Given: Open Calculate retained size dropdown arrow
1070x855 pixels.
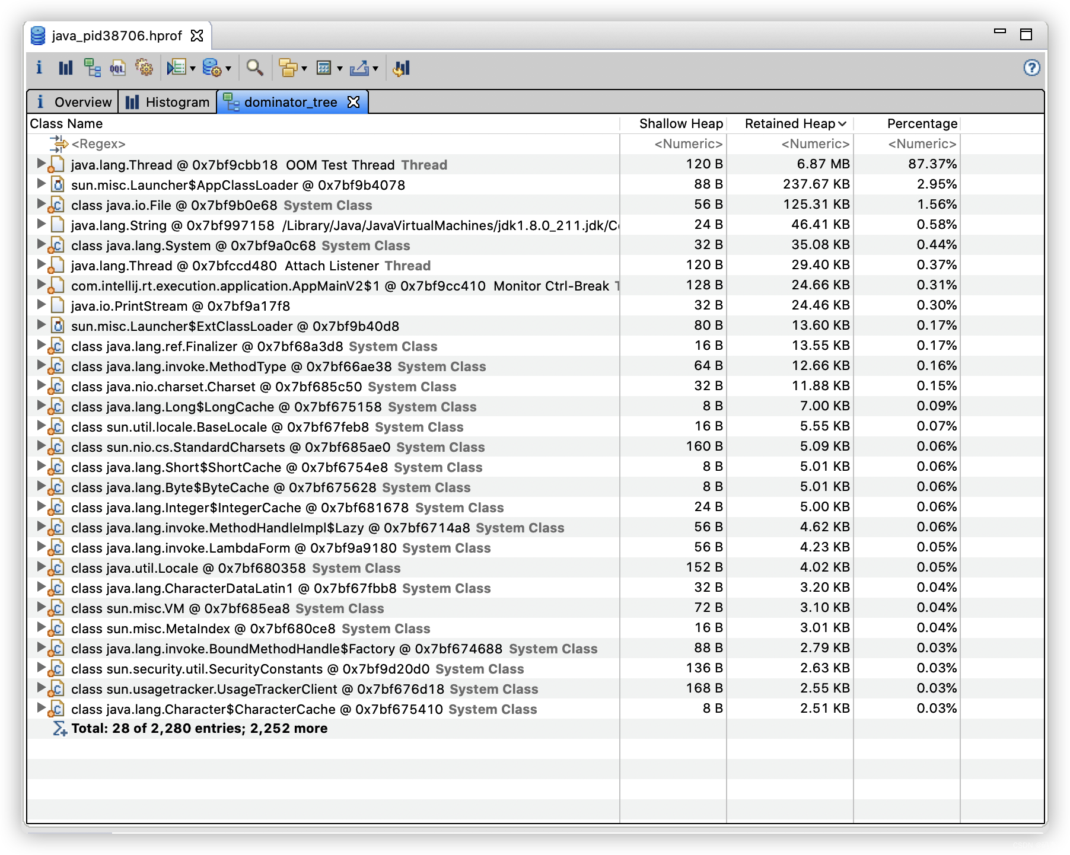Looking at the screenshot, I should [x=340, y=69].
